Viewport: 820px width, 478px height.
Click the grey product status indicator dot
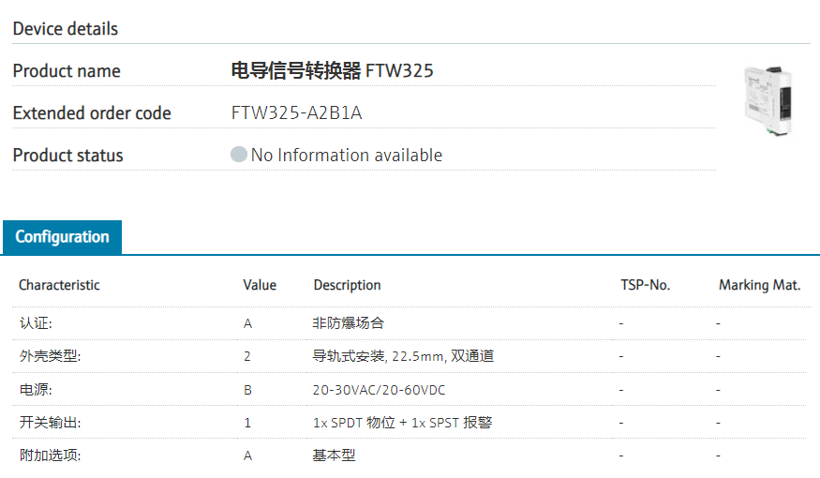[239, 155]
